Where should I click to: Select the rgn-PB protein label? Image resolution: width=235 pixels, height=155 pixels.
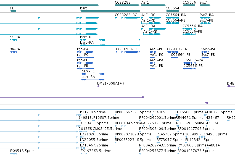point(83,66)
